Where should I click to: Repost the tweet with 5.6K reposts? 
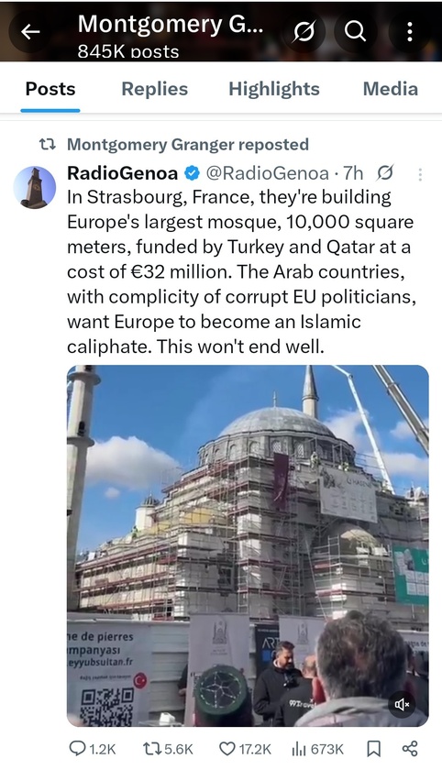click(168, 749)
